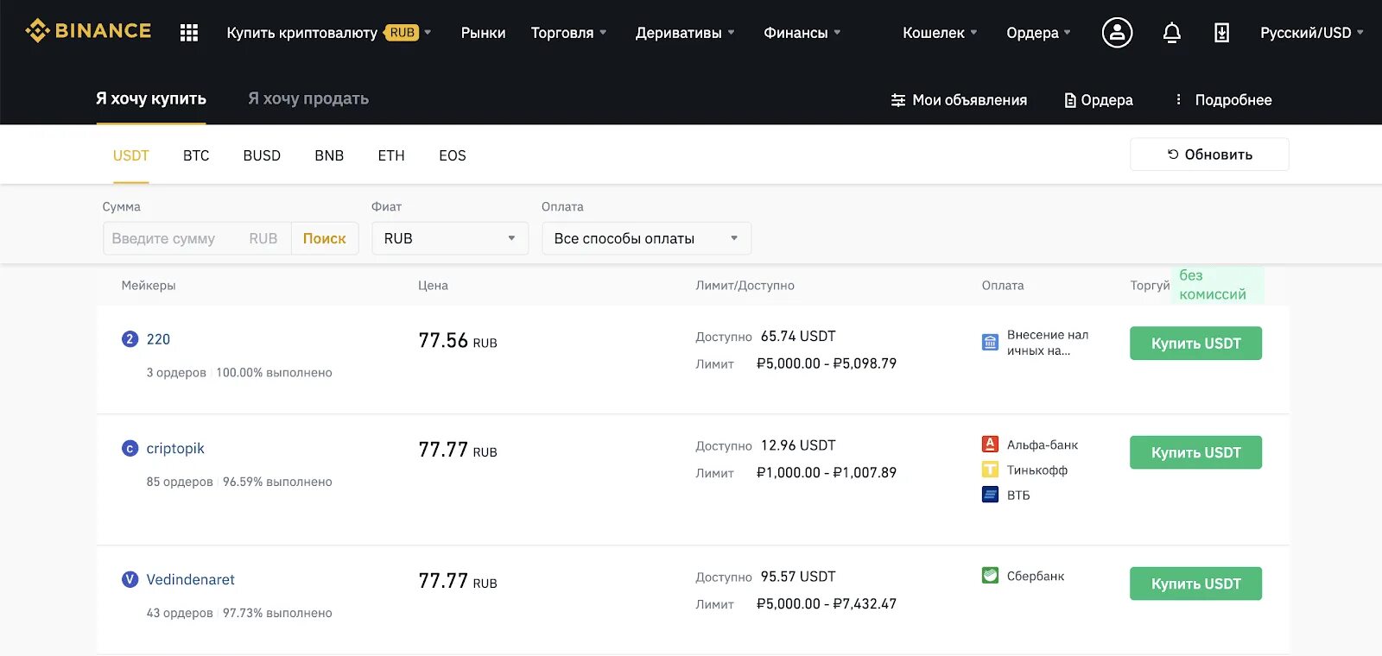Select the EOS tab
1382x656 pixels.
click(x=453, y=155)
